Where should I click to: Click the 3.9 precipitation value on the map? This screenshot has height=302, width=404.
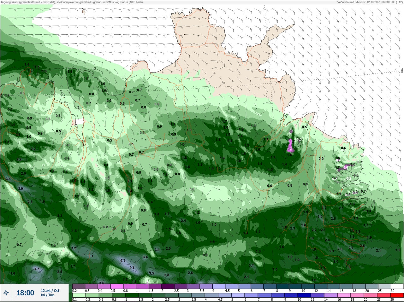(21, 189)
